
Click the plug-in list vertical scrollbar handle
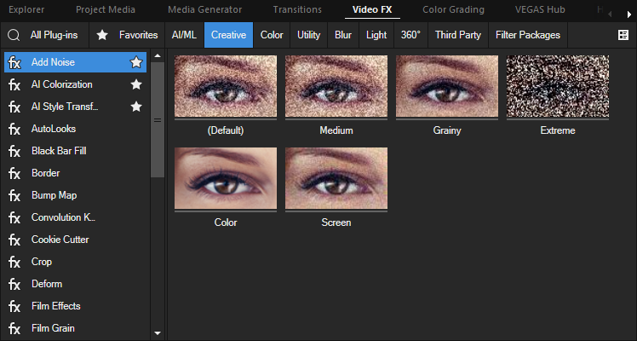[x=157, y=119]
